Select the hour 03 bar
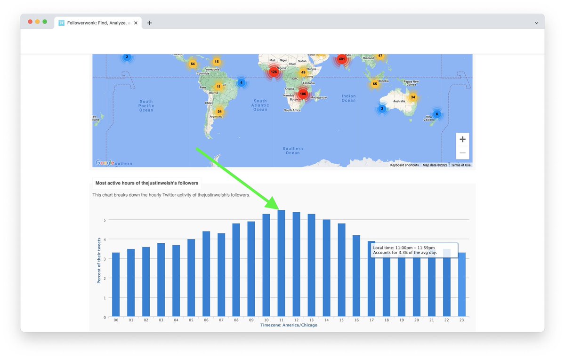This screenshot has width=565, height=359. click(161, 279)
